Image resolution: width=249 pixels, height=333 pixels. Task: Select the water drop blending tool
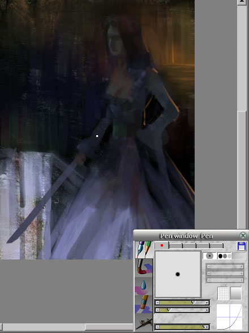(144, 286)
